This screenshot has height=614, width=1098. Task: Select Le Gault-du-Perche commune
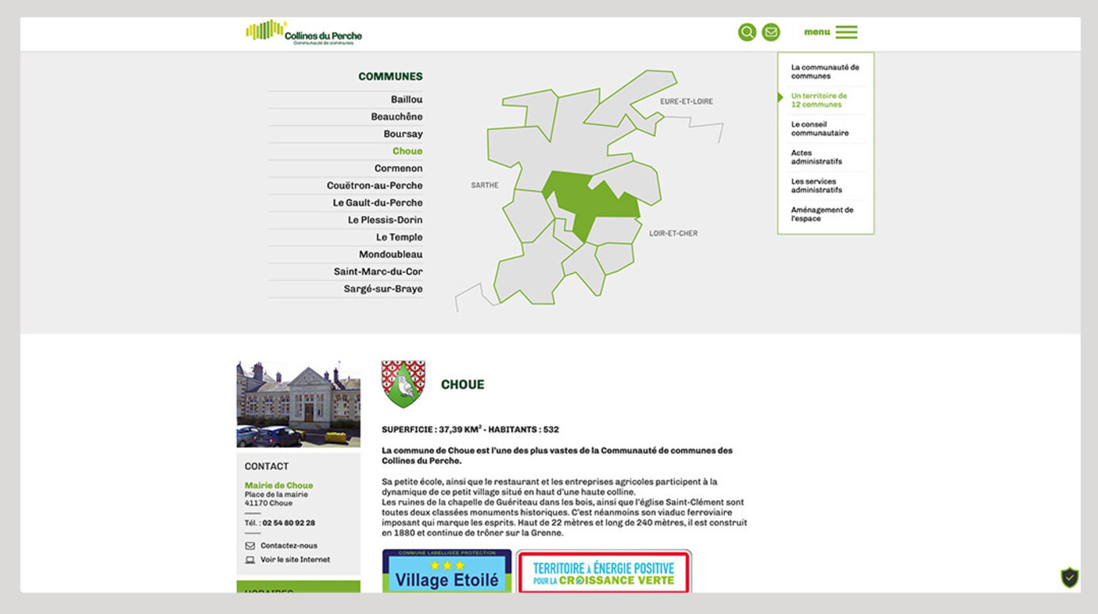point(378,203)
